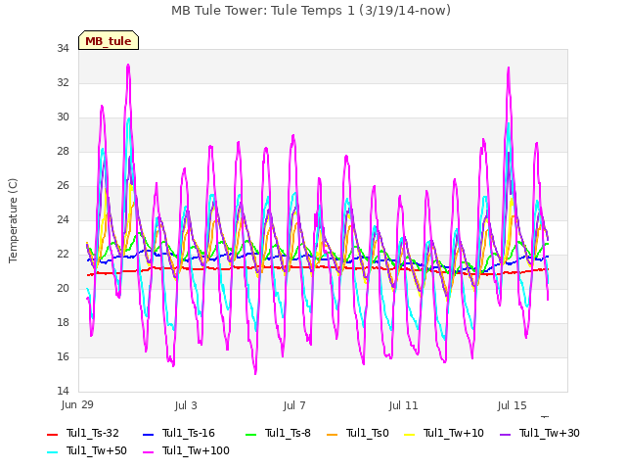Click the green Tul1_Ts-8 legend swatch

tap(250, 435)
